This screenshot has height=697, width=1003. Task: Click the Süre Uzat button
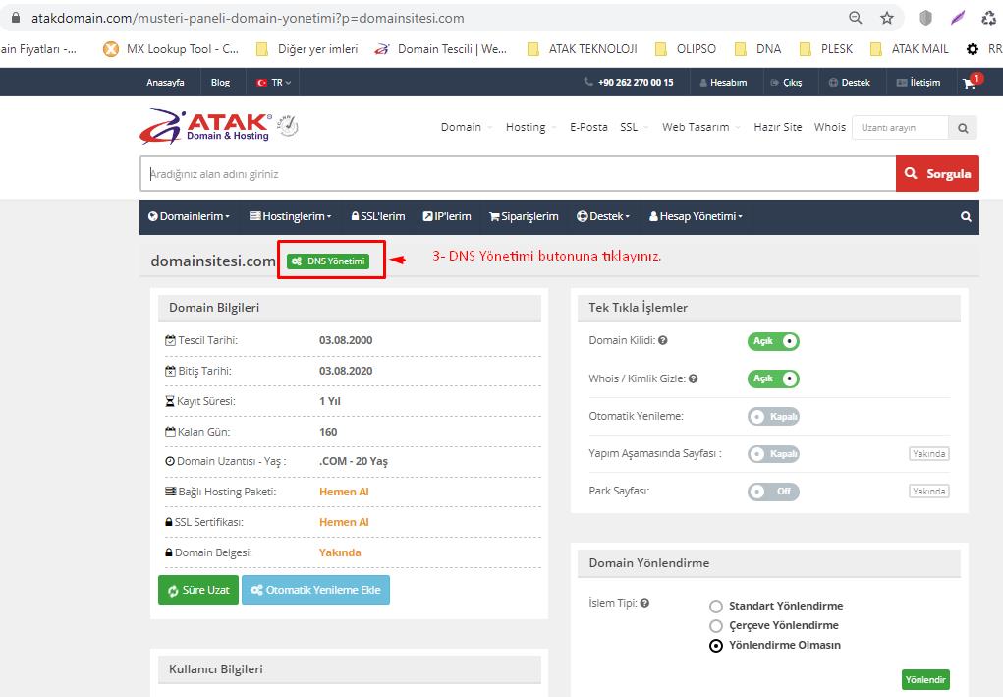[x=197, y=590]
